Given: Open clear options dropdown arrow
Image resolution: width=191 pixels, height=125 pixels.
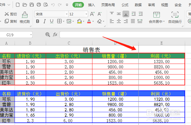Looking at the screenshot, I should (104, 21).
